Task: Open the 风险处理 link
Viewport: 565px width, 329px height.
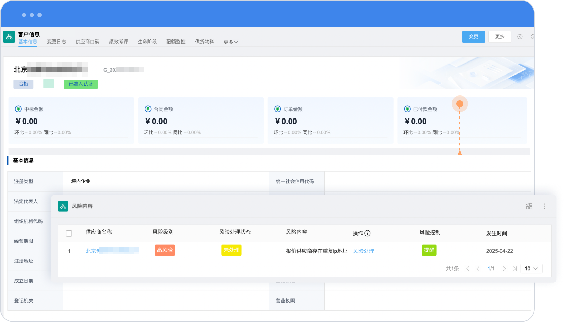Action: tap(364, 251)
